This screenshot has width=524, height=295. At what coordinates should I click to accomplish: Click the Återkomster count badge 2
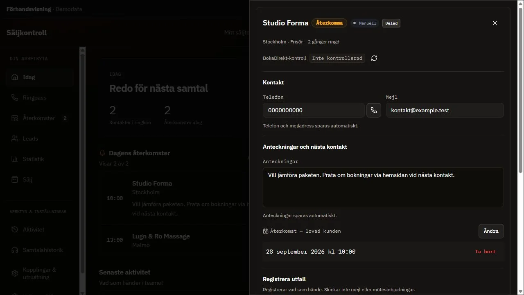[65, 118]
